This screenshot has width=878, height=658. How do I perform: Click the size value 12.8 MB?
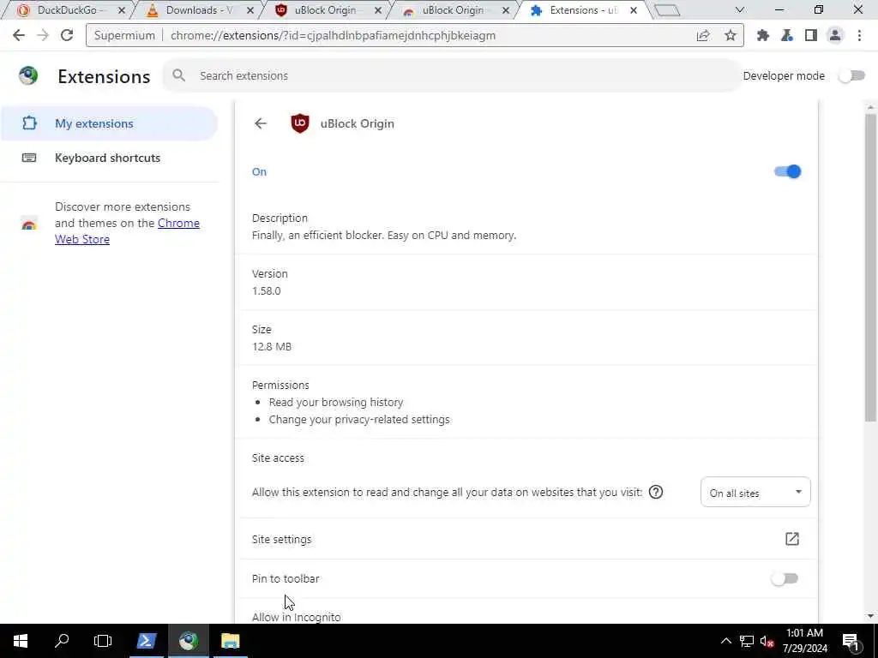coord(272,346)
